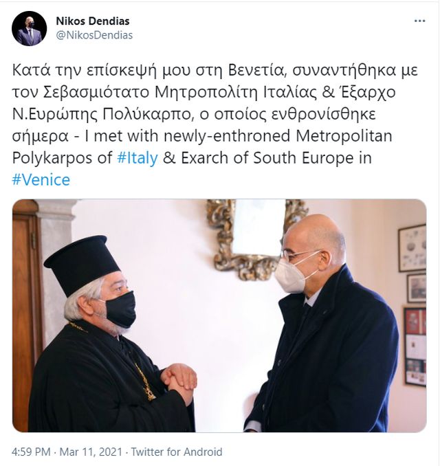Viewport: 440px width, 466px height.
Task: Open Nikos Dendias profile avatar
Action: pos(29,29)
